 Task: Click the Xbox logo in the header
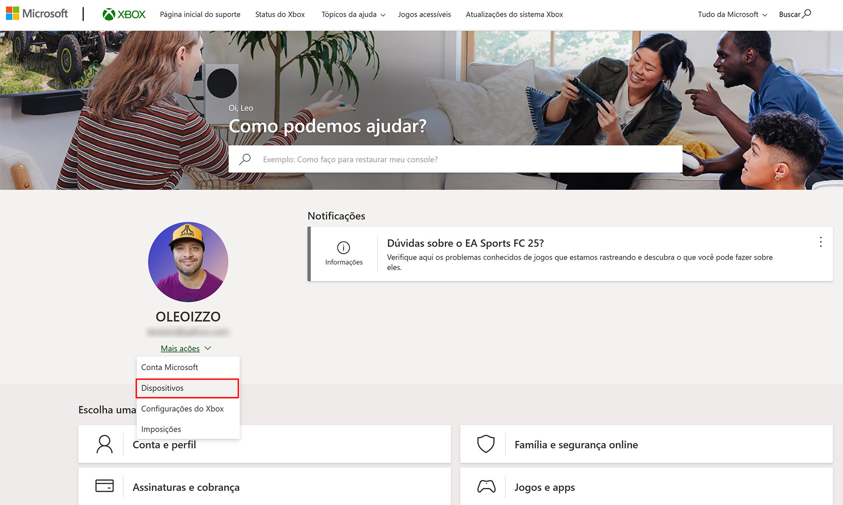click(123, 14)
